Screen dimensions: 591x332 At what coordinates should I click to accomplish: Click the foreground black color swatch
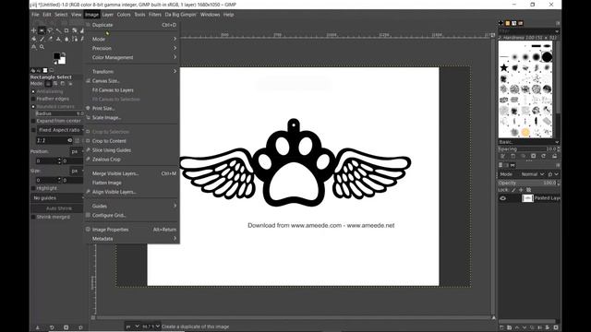[x=56, y=56]
